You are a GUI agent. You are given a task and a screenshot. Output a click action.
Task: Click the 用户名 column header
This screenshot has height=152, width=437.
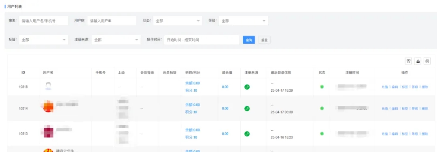click(48, 72)
